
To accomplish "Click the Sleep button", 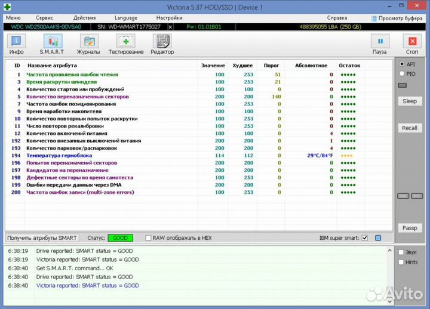I will point(409,101).
